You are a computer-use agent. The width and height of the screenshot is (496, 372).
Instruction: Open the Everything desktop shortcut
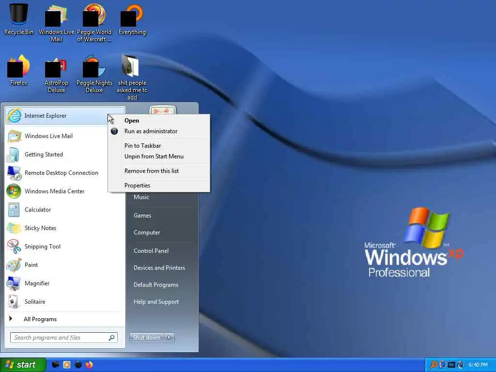pyautogui.click(x=132, y=19)
